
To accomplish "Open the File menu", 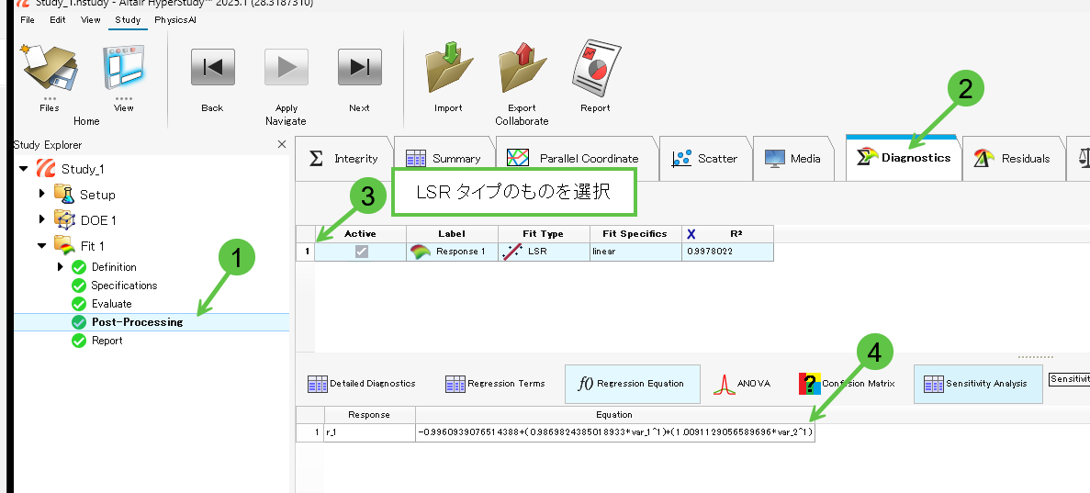I will click(x=28, y=19).
